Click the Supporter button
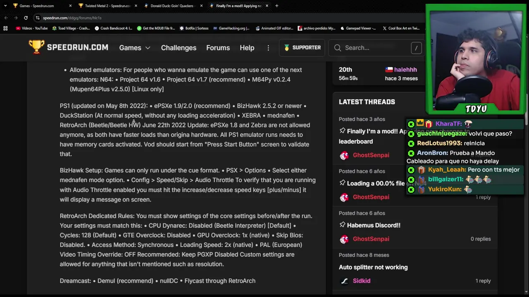Screen dimensions: 529x297 pyautogui.click(x=303, y=47)
